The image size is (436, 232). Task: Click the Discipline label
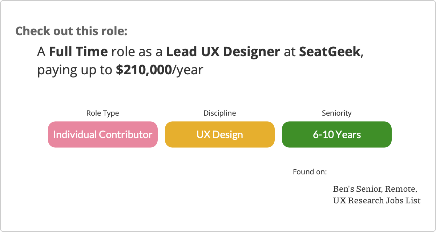click(x=219, y=113)
